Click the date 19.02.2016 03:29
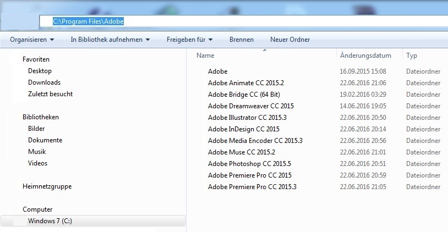The width and height of the screenshot is (448, 232). pos(363,95)
